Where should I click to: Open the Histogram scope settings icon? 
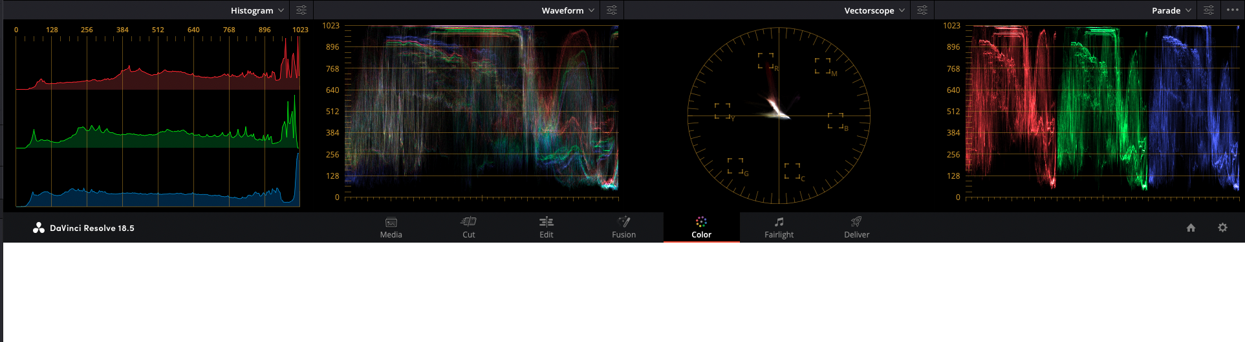[x=301, y=10]
